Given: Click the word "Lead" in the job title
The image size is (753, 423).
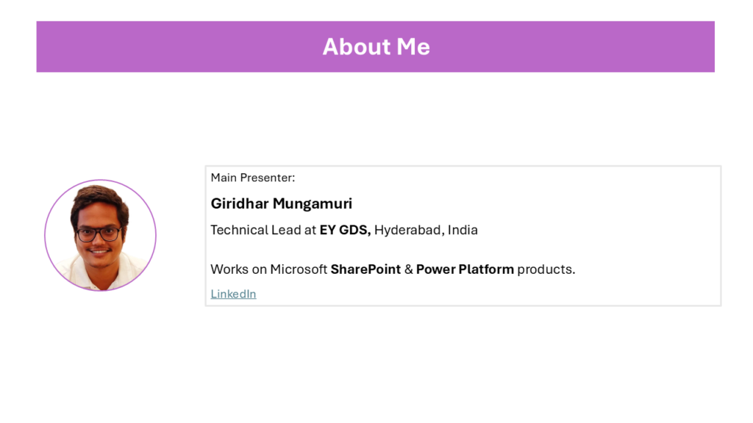Looking at the screenshot, I should 286,230.
